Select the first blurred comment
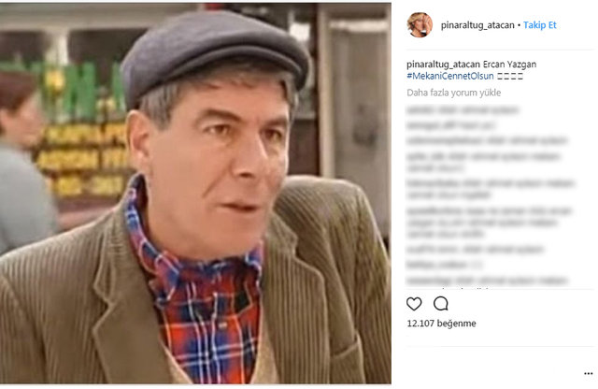 pyautogui.click(x=463, y=110)
